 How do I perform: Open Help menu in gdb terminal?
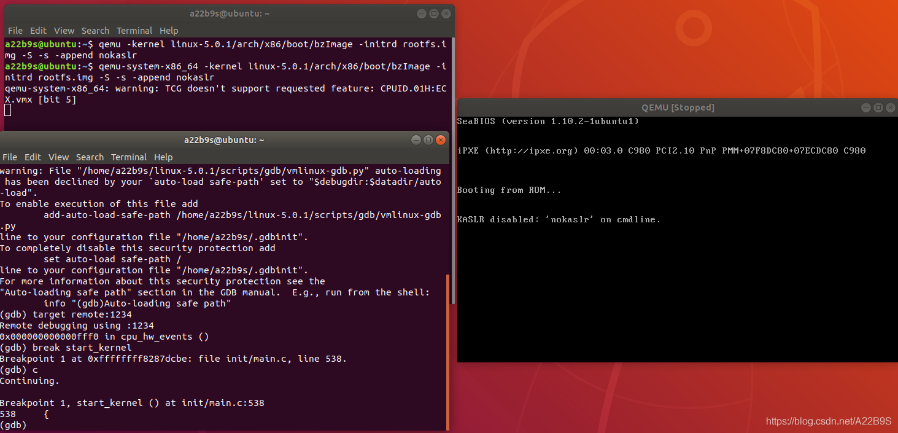[163, 157]
